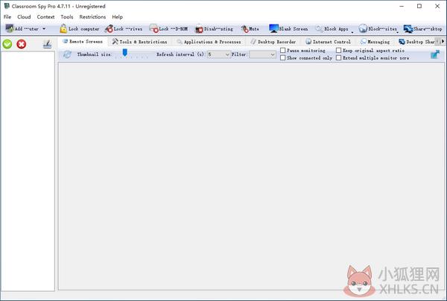
Task: Expand the Block websites dropdown arrow
Action: click(398, 32)
